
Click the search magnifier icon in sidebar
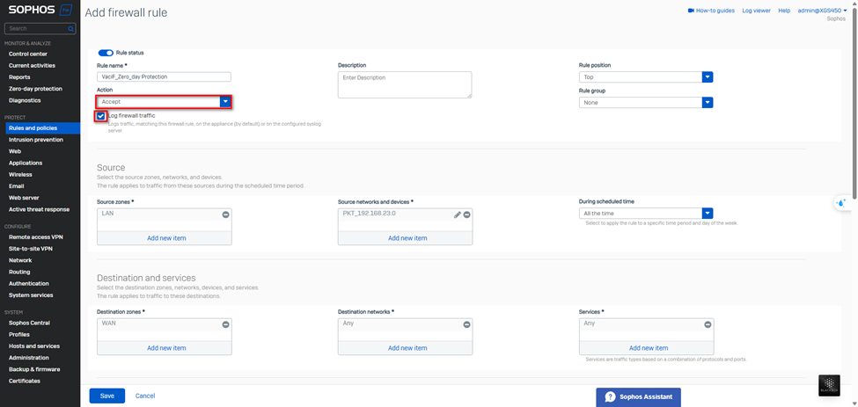70,28
